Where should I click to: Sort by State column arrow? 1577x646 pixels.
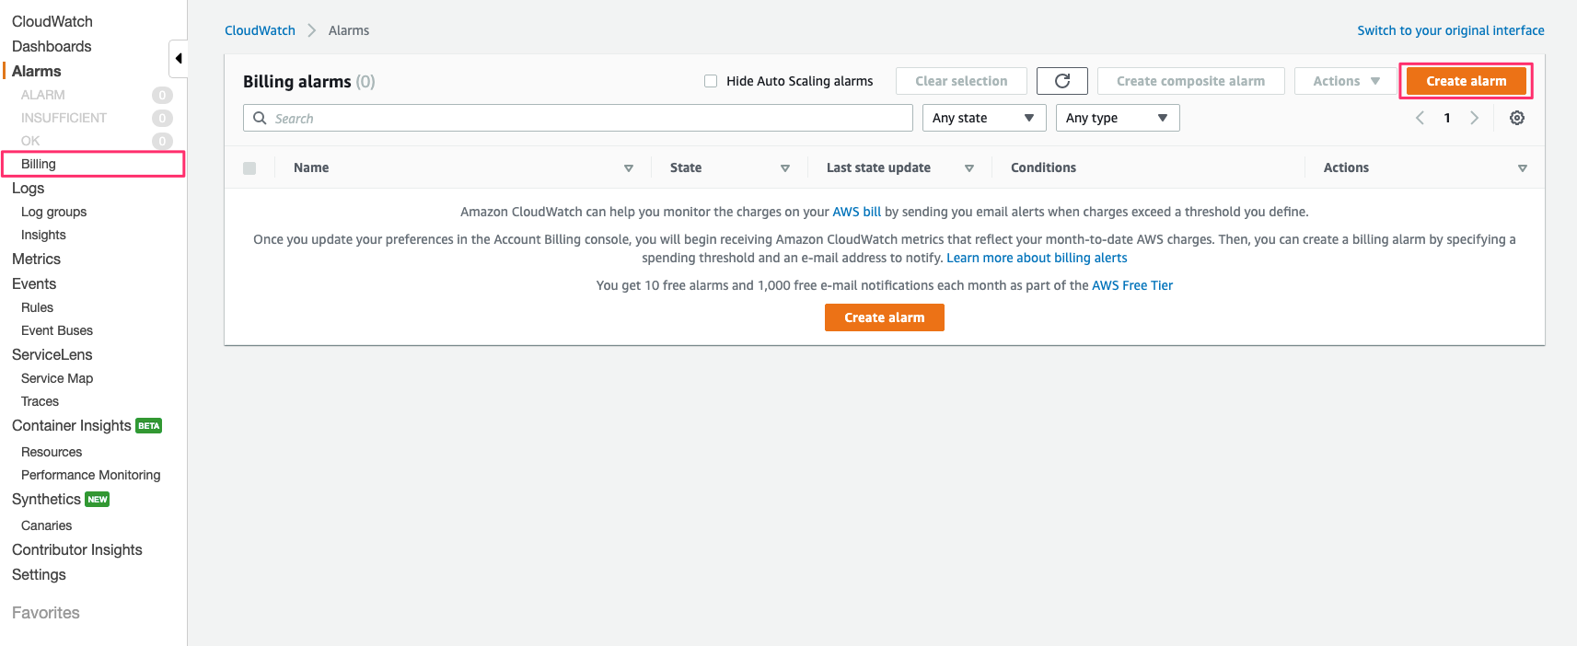click(x=785, y=168)
